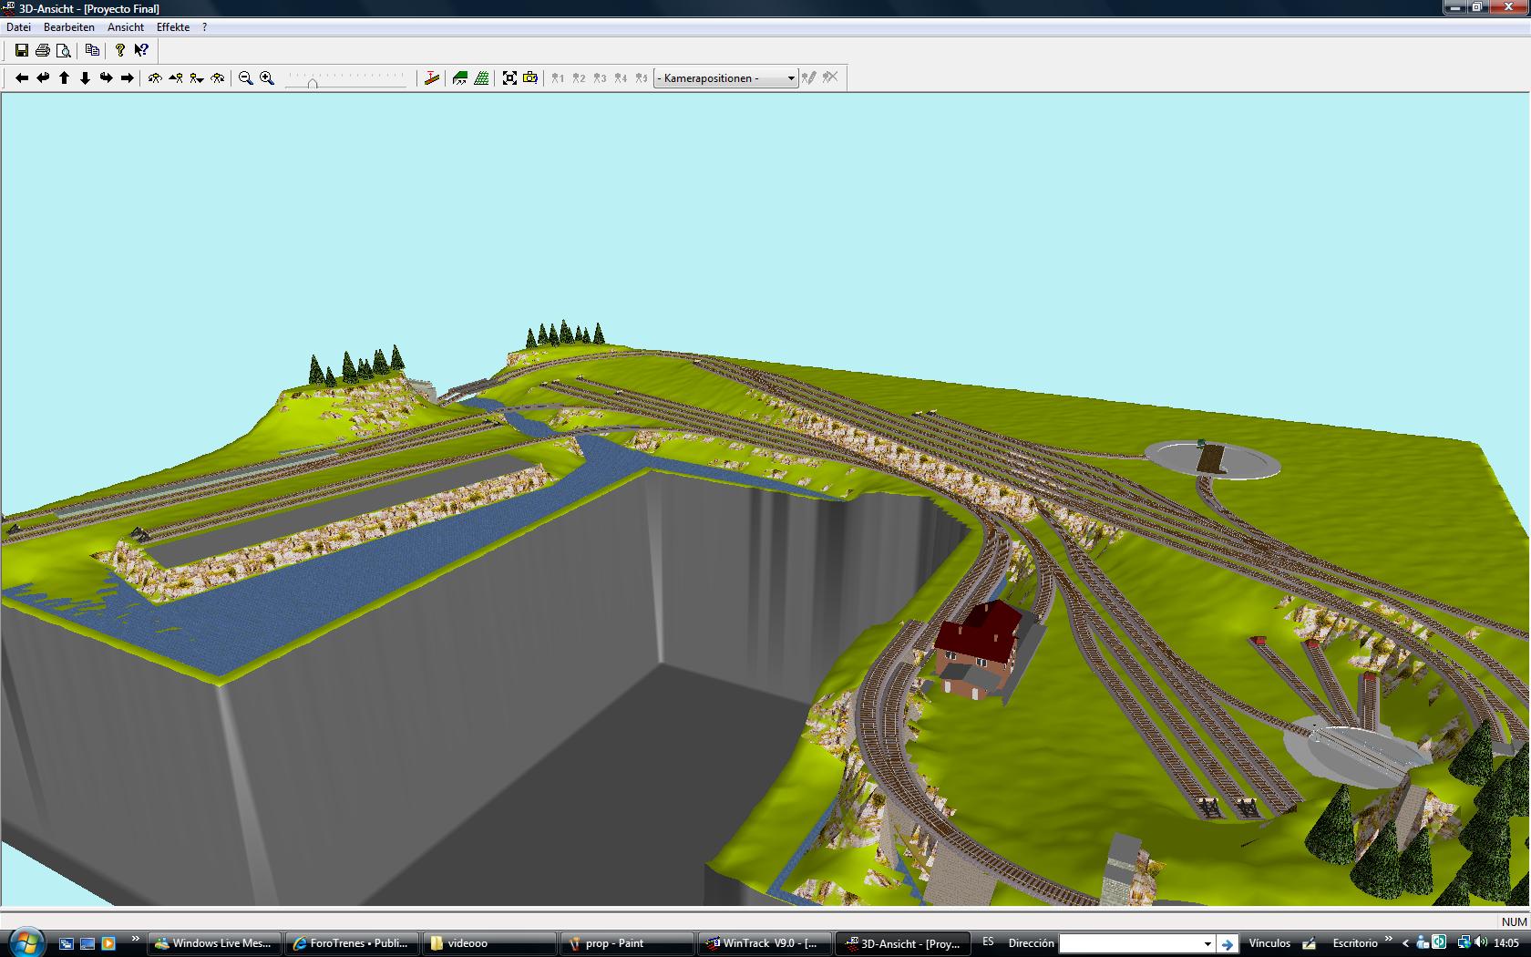This screenshot has width=1531, height=957.
Task: Click the fit-to-view fullscreen icon
Action: [509, 78]
